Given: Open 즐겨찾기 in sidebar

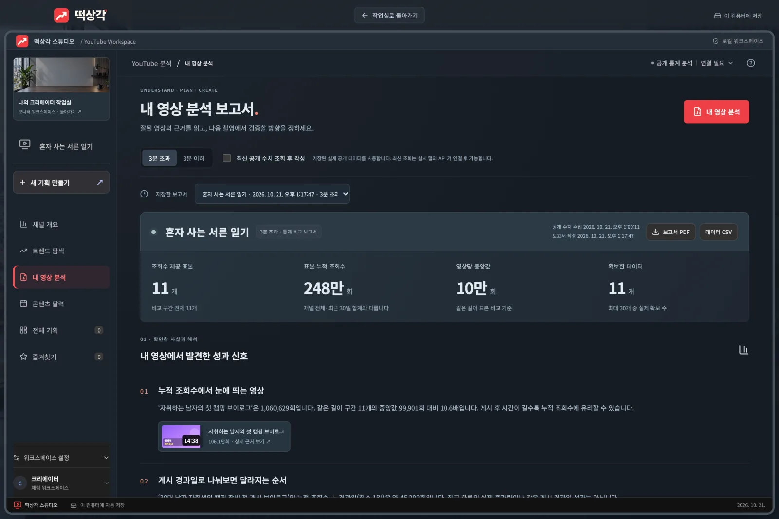Looking at the screenshot, I should (61, 357).
